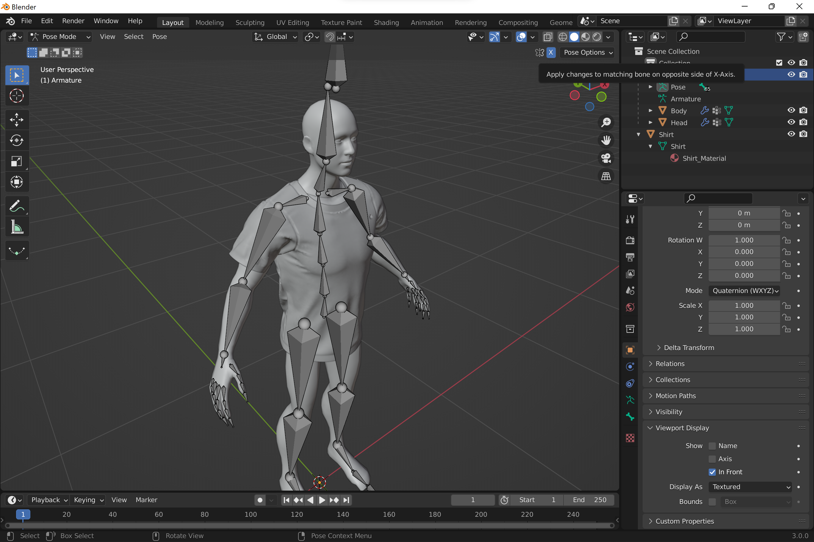Open the Render menu

pyautogui.click(x=73, y=21)
